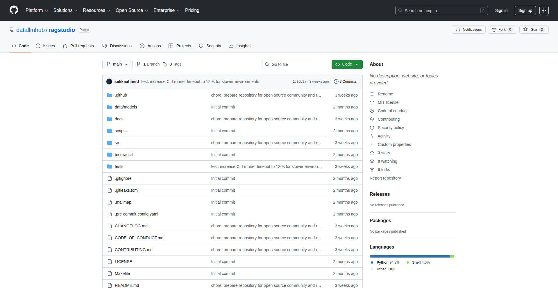Open the Insights tab
This screenshot has height=288, width=558.
click(239, 46)
